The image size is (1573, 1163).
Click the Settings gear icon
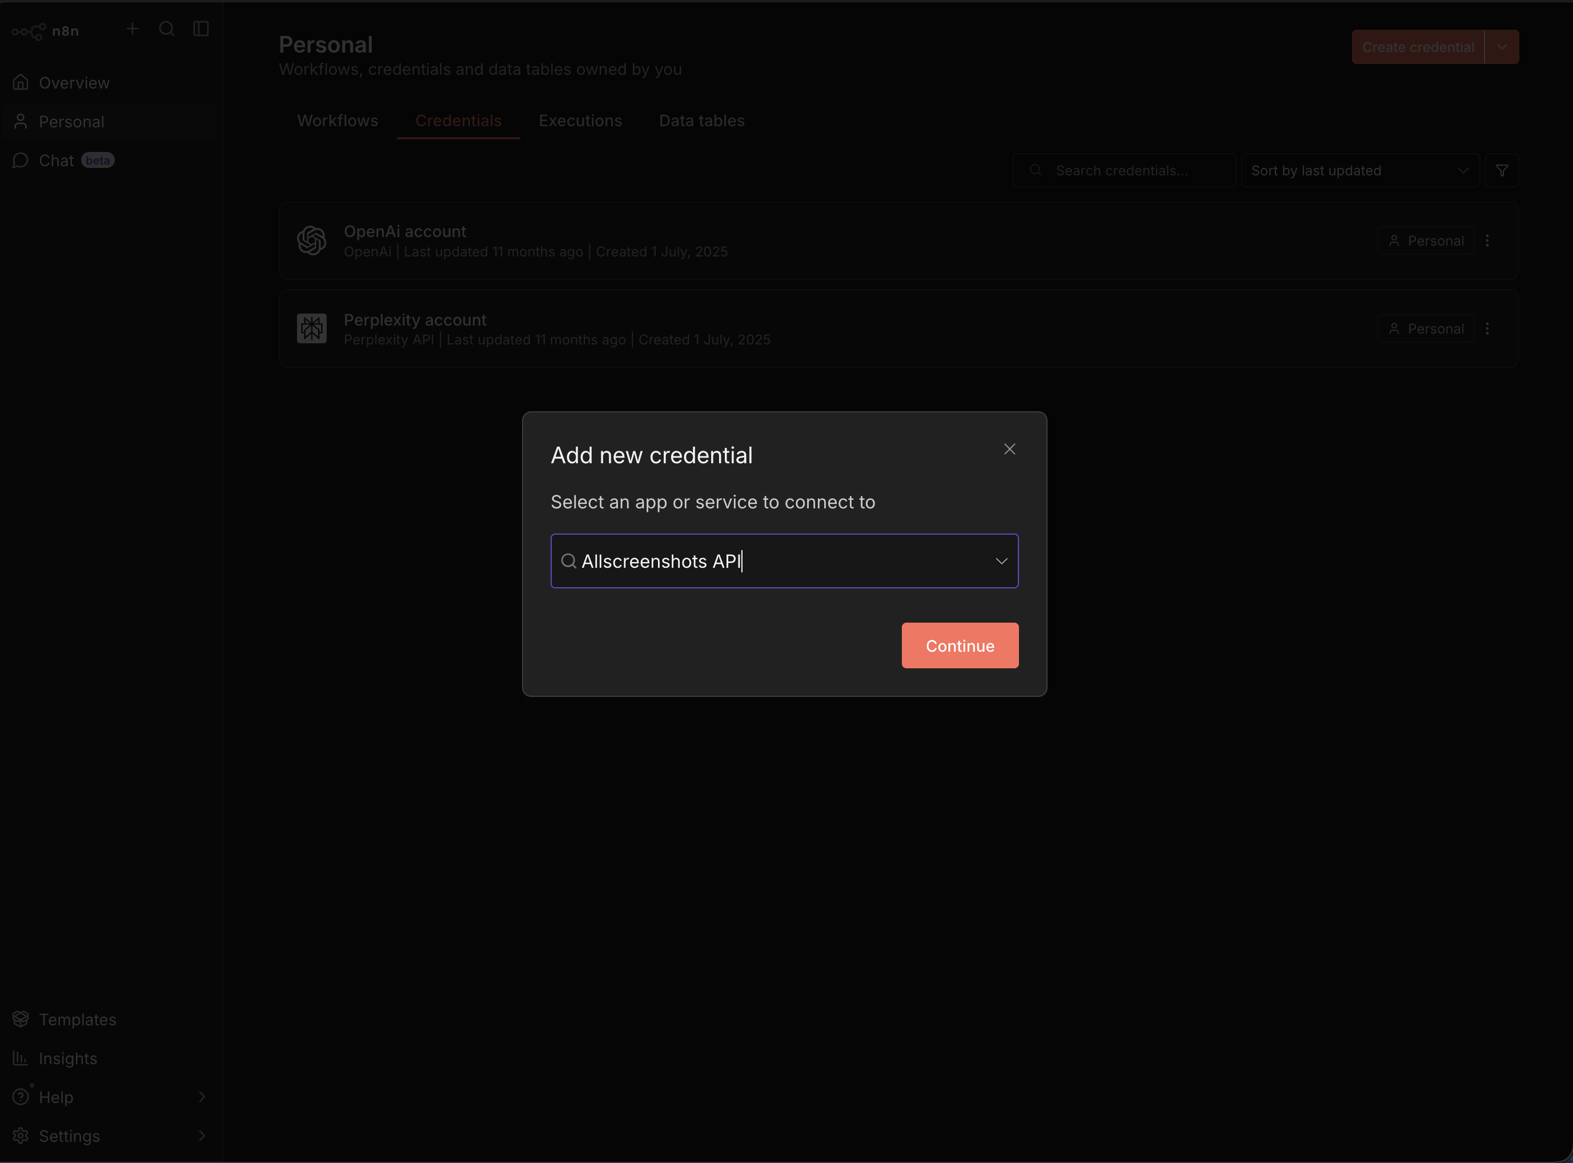tap(21, 1136)
